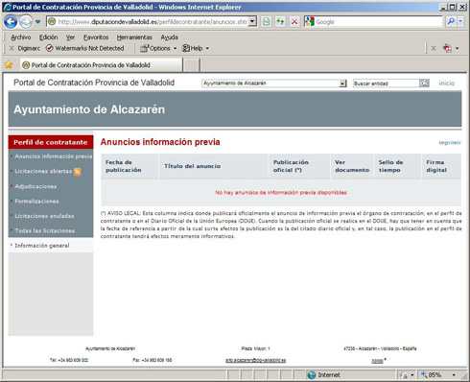Click the Digimarc toolbar close X icon

pyautogui.click(x=12, y=48)
